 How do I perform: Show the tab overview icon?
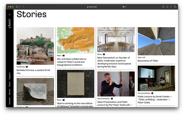click(175, 7)
